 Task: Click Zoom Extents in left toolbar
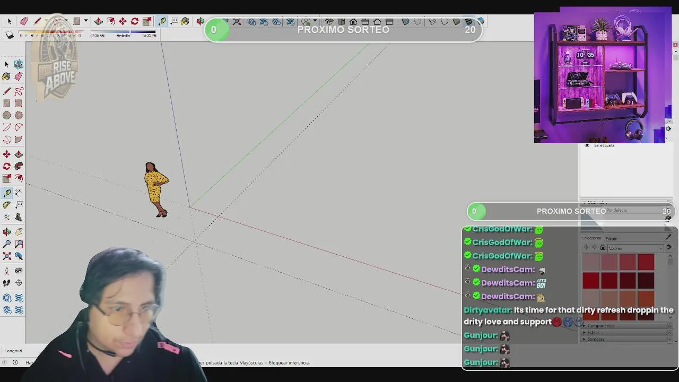[7, 256]
